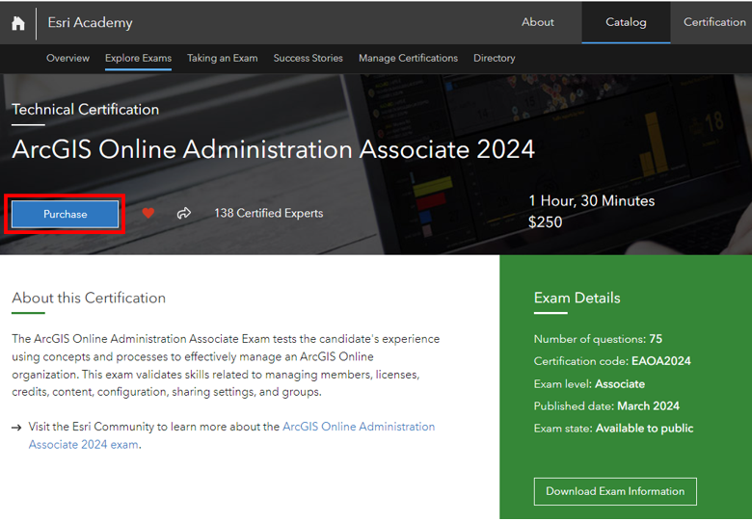Open the About menu item
The image size is (752, 521).
(538, 22)
